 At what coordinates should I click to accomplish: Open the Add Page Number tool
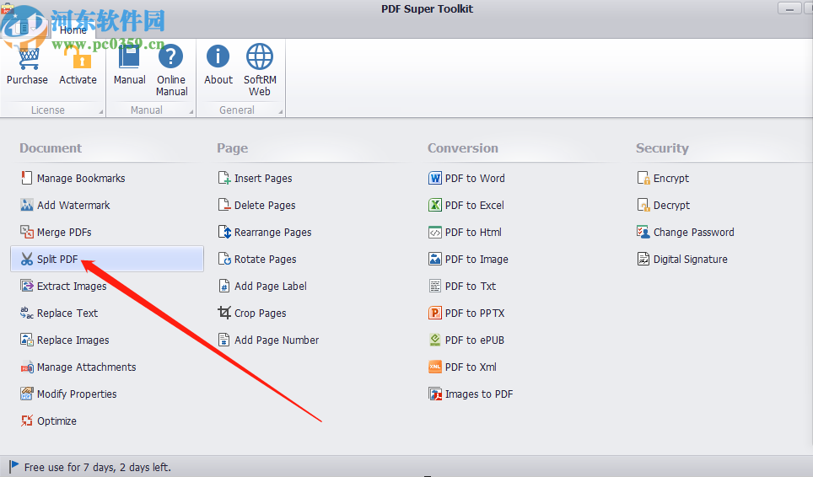click(268, 340)
